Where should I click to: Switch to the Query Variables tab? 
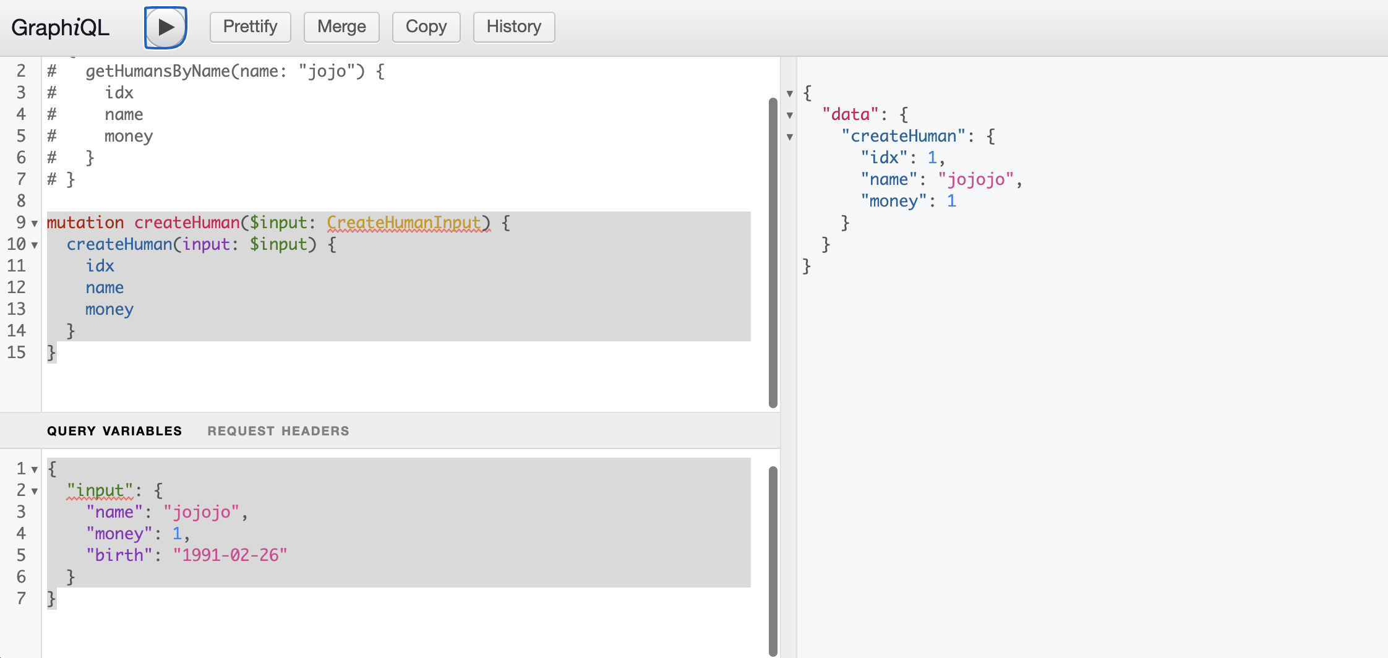(x=114, y=430)
